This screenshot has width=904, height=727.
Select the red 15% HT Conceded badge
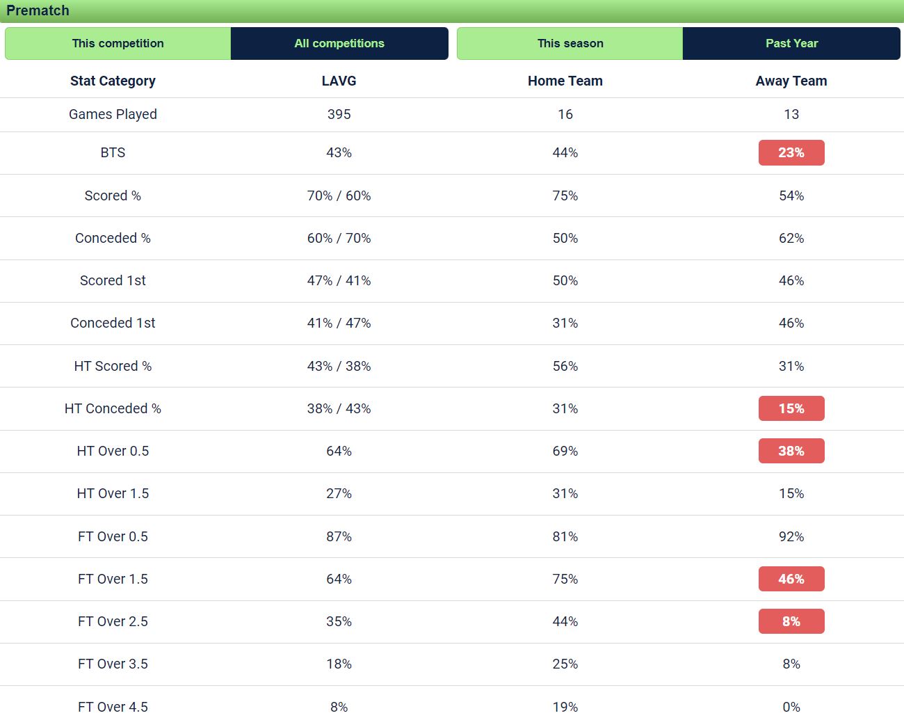click(x=791, y=408)
